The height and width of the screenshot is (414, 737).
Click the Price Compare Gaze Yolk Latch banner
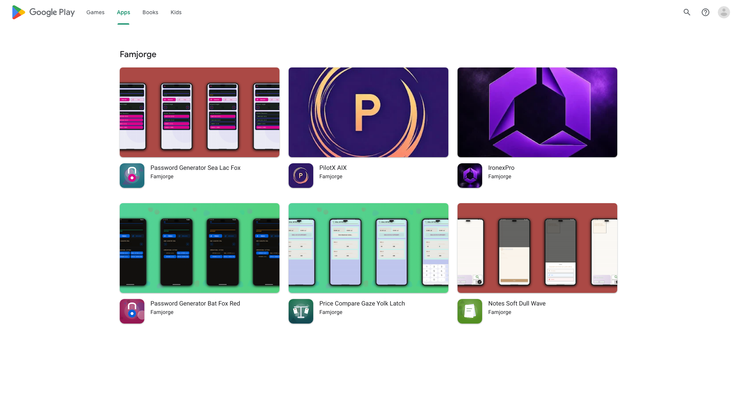pos(368,248)
